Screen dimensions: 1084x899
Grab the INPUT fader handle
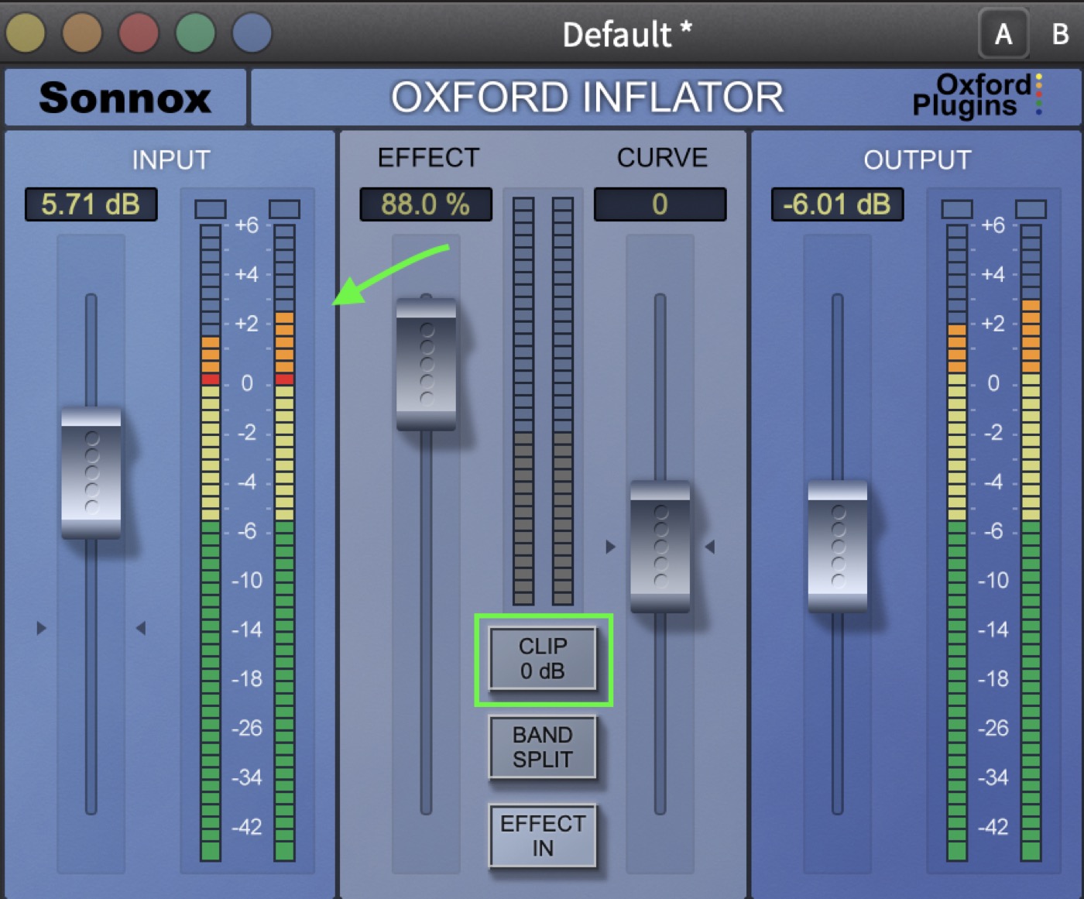pyautogui.click(x=91, y=472)
